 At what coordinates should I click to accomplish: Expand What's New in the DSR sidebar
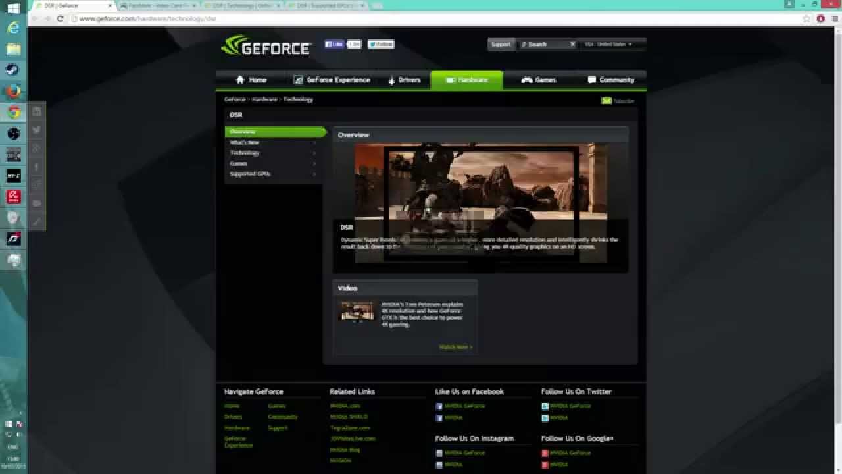(x=272, y=142)
